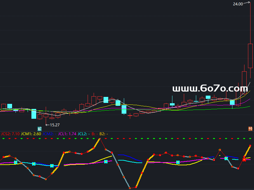Click the 24.00 high price label
Viewport: 254px width, 190px height.
237,4
